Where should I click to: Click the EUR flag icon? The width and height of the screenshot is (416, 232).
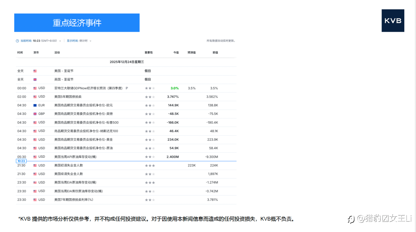point(35,105)
